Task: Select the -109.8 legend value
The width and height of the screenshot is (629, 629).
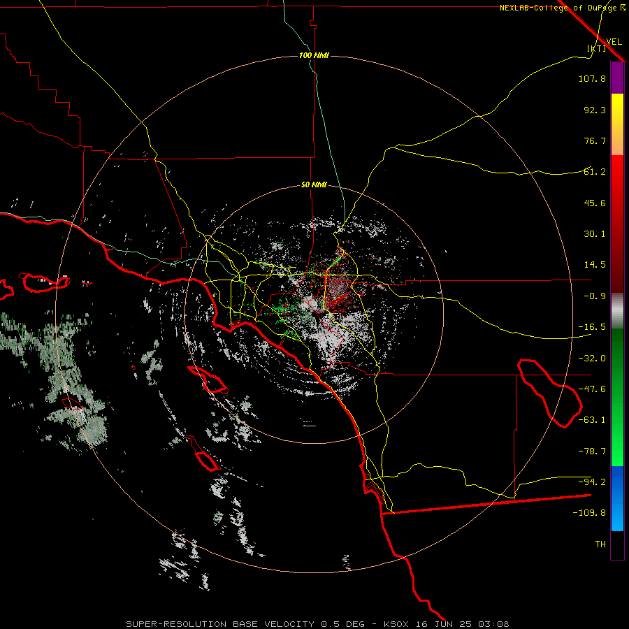Action: 589,513
